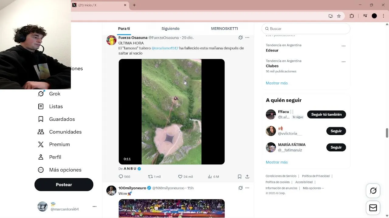Viewport: 389px width, 218px height.
Task: Ask Grok about the 100milyoneuro post
Action: pyautogui.click(x=240, y=188)
